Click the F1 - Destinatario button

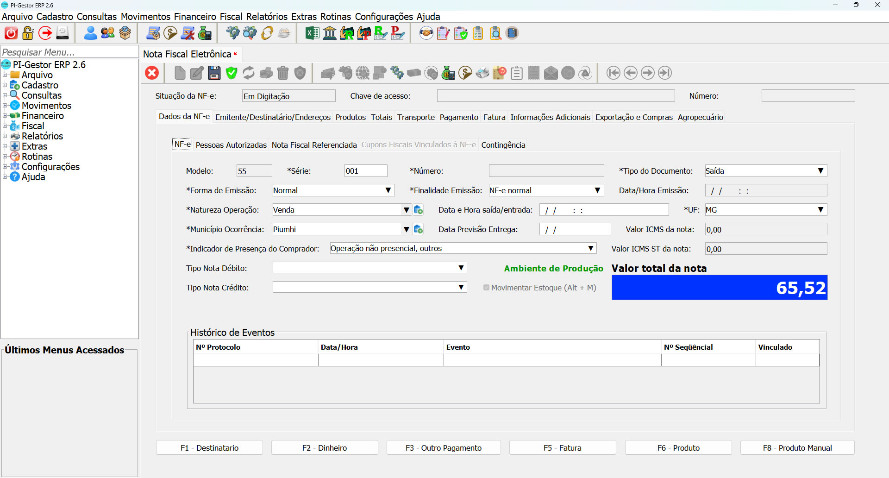coord(209,448)
